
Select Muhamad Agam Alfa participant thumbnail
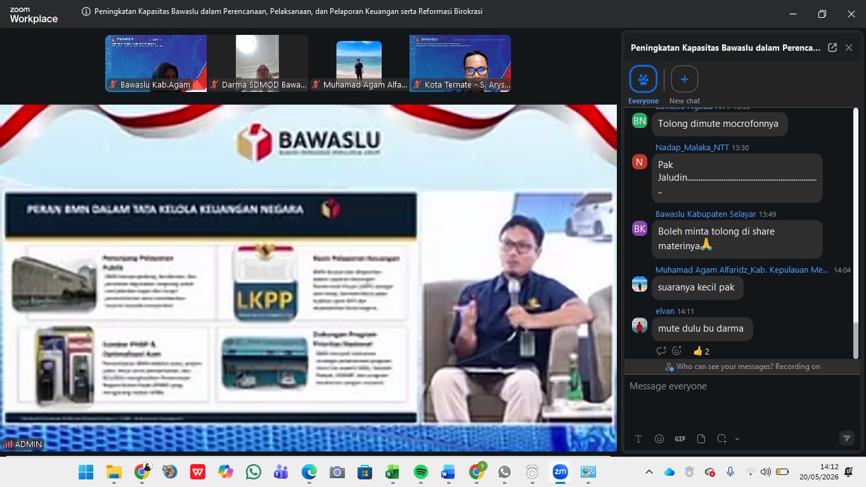[359, 63]
